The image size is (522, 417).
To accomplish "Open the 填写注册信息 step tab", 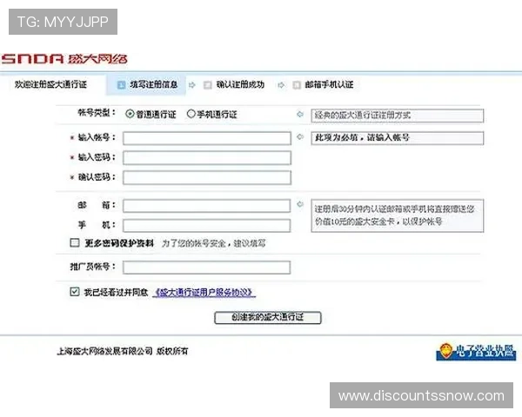I will click(x=146, y=85).
